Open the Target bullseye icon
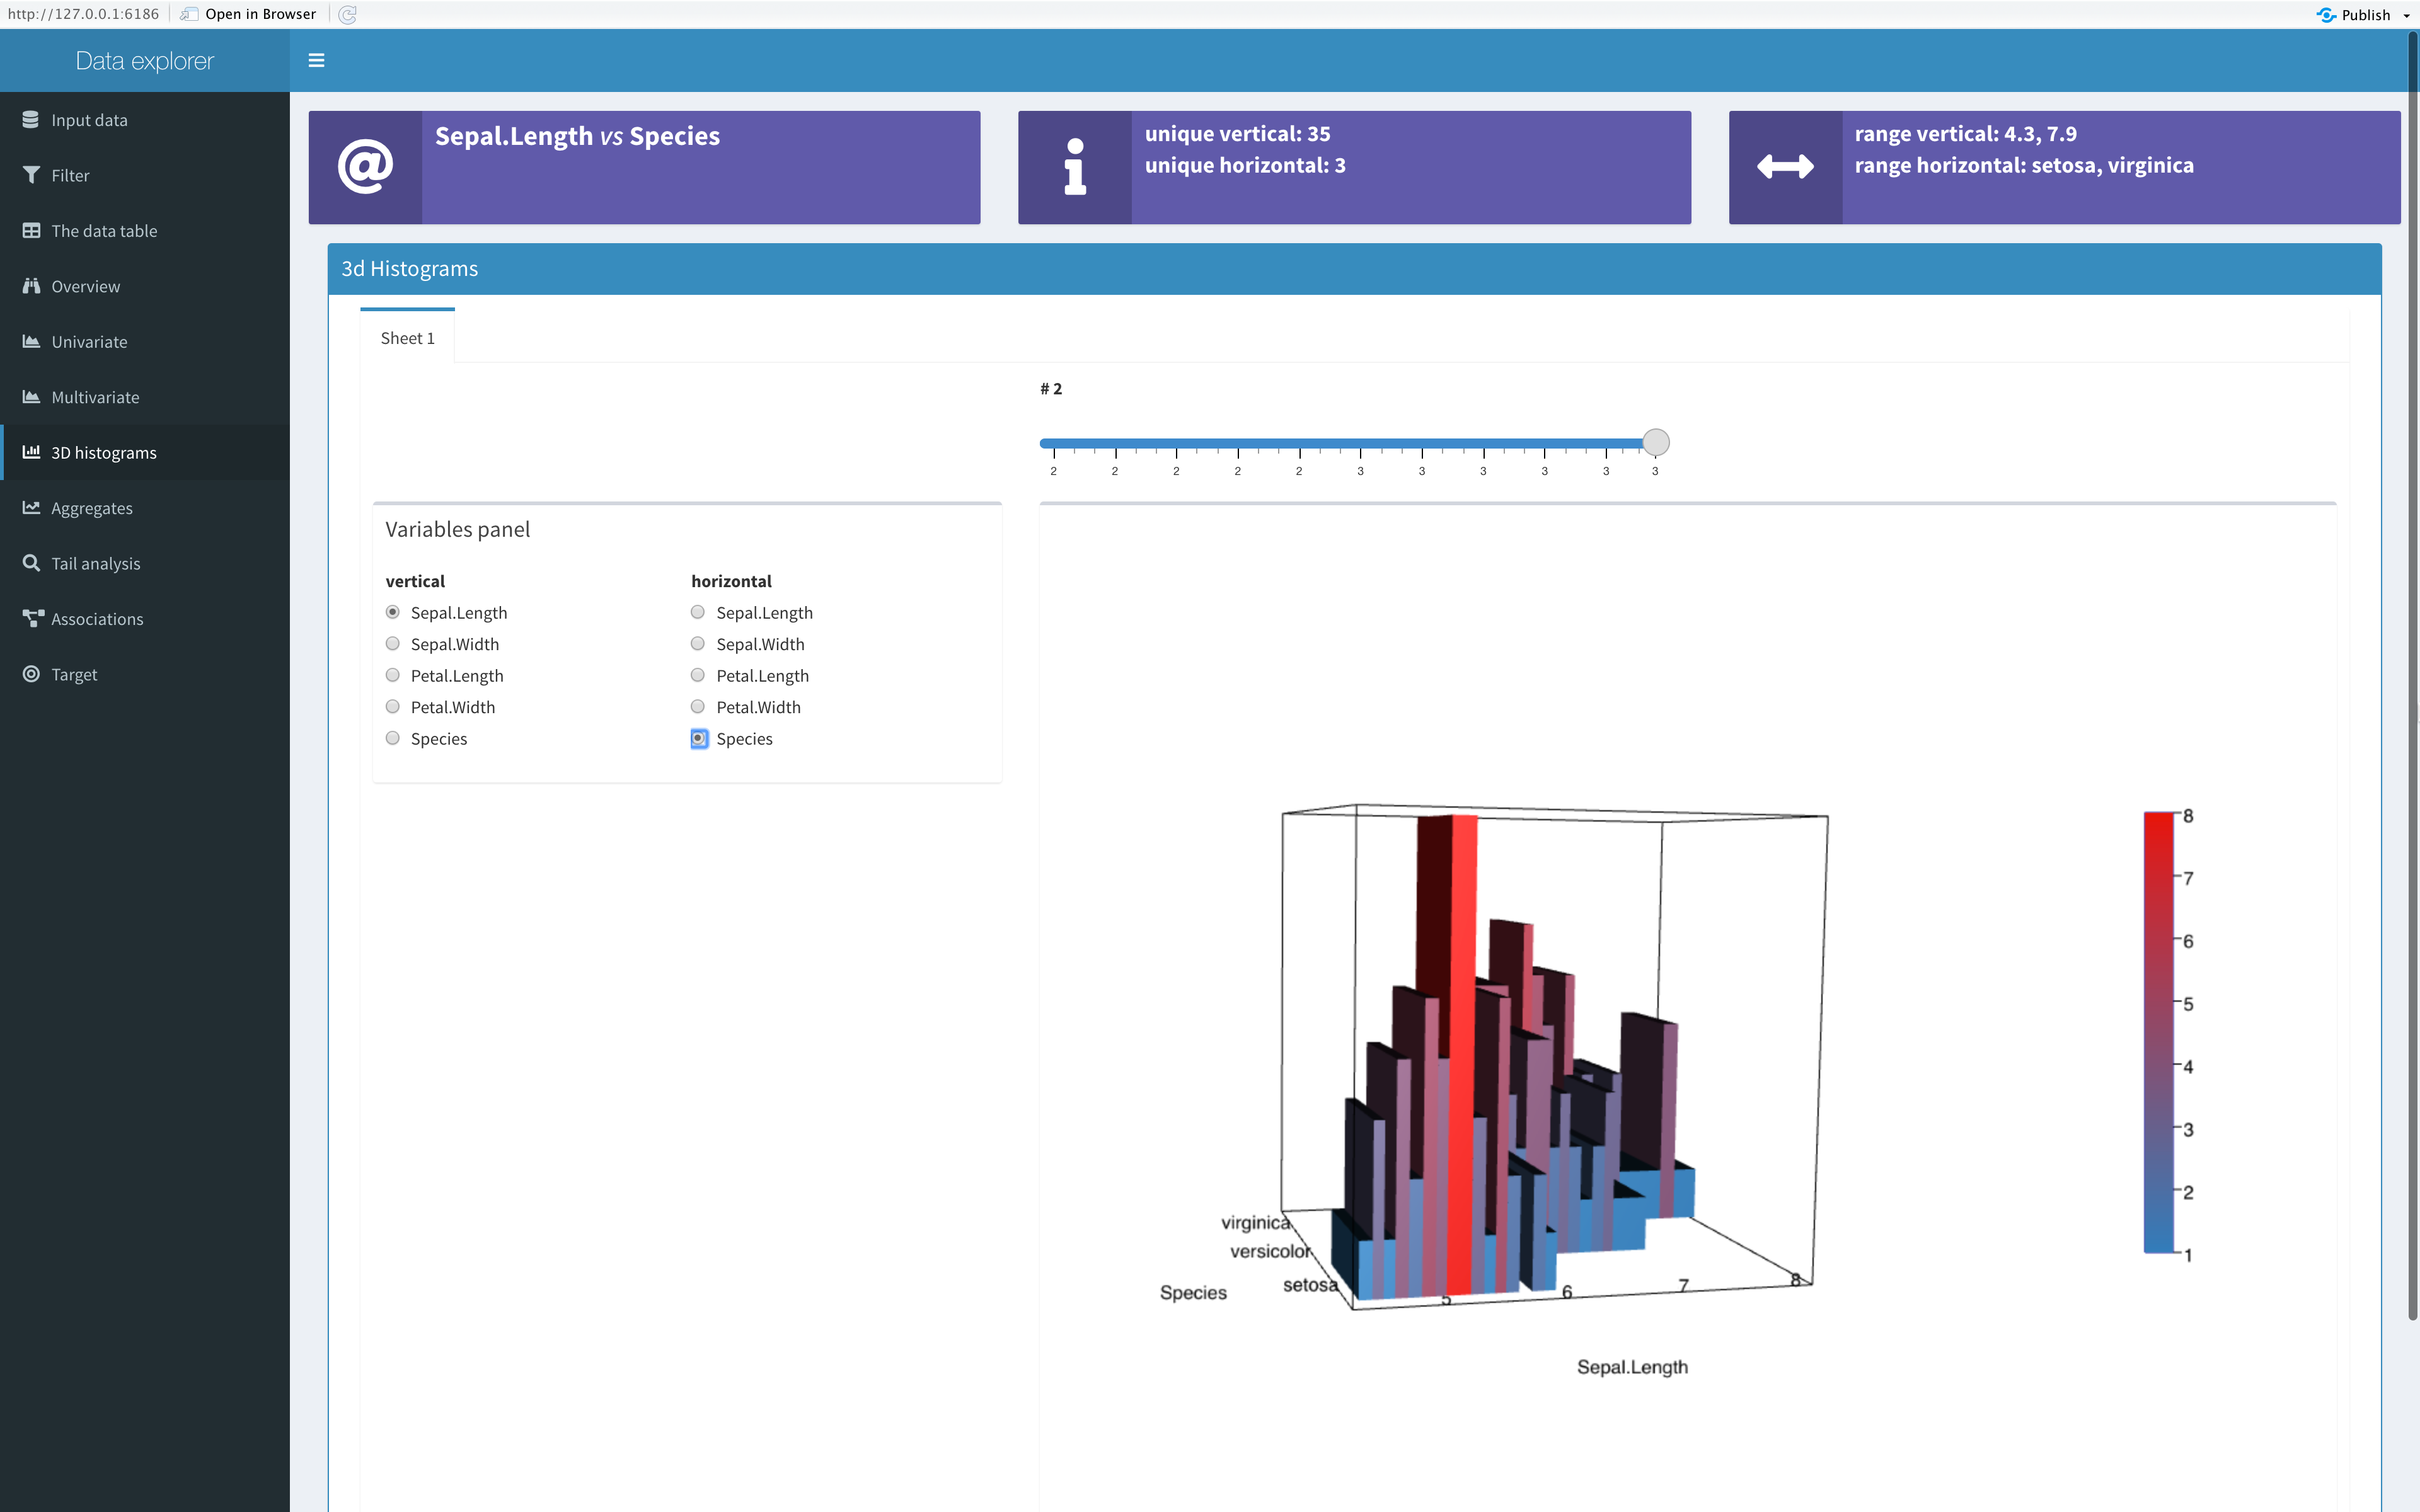Viewport: 2420px width, 1512px height. click(31, 674)
